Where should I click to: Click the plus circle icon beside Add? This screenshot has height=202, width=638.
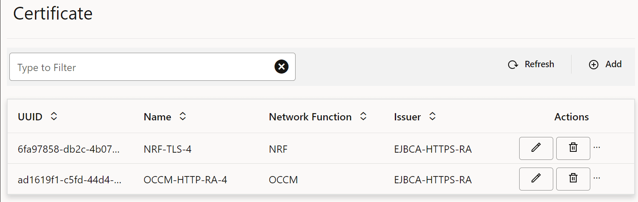pos(593,65)
